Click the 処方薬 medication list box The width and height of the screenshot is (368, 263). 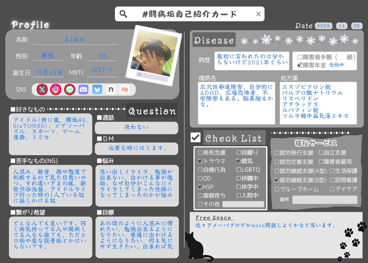[318, 103]
